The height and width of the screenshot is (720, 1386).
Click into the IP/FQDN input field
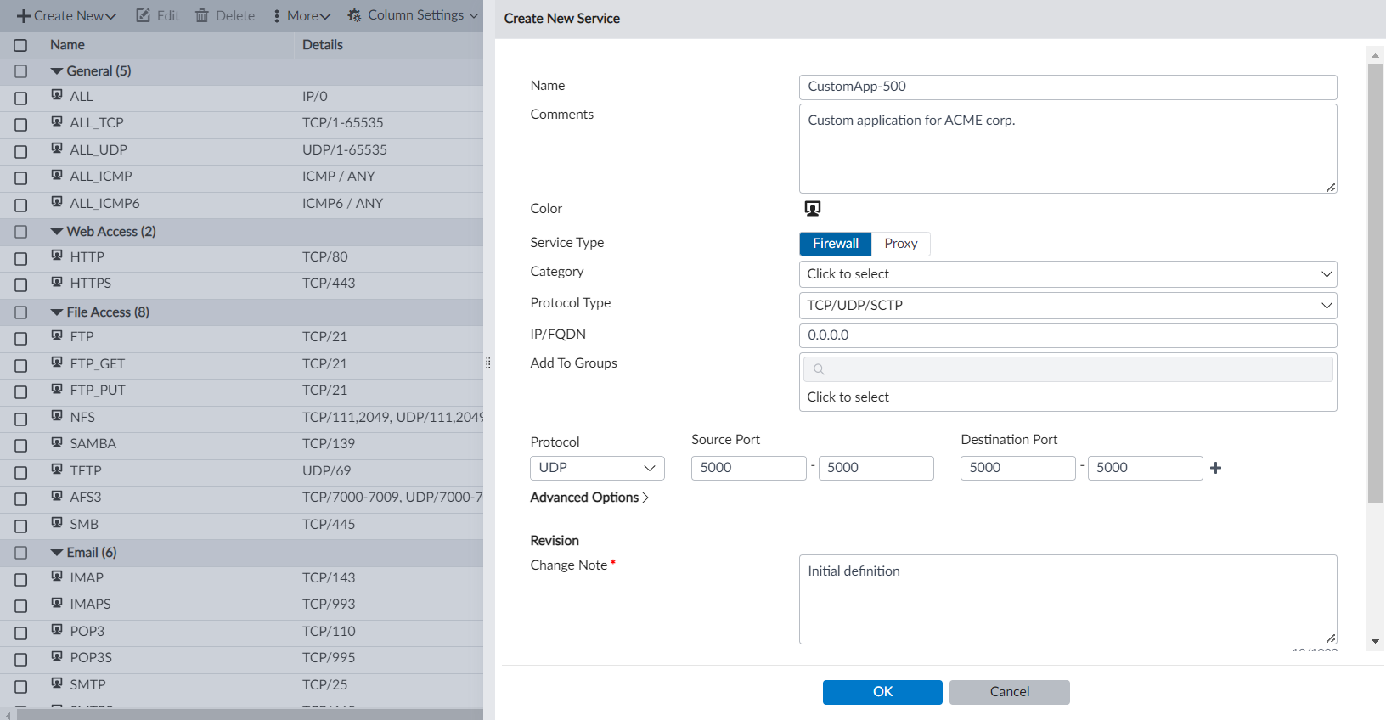click(x=1068, y=335)
